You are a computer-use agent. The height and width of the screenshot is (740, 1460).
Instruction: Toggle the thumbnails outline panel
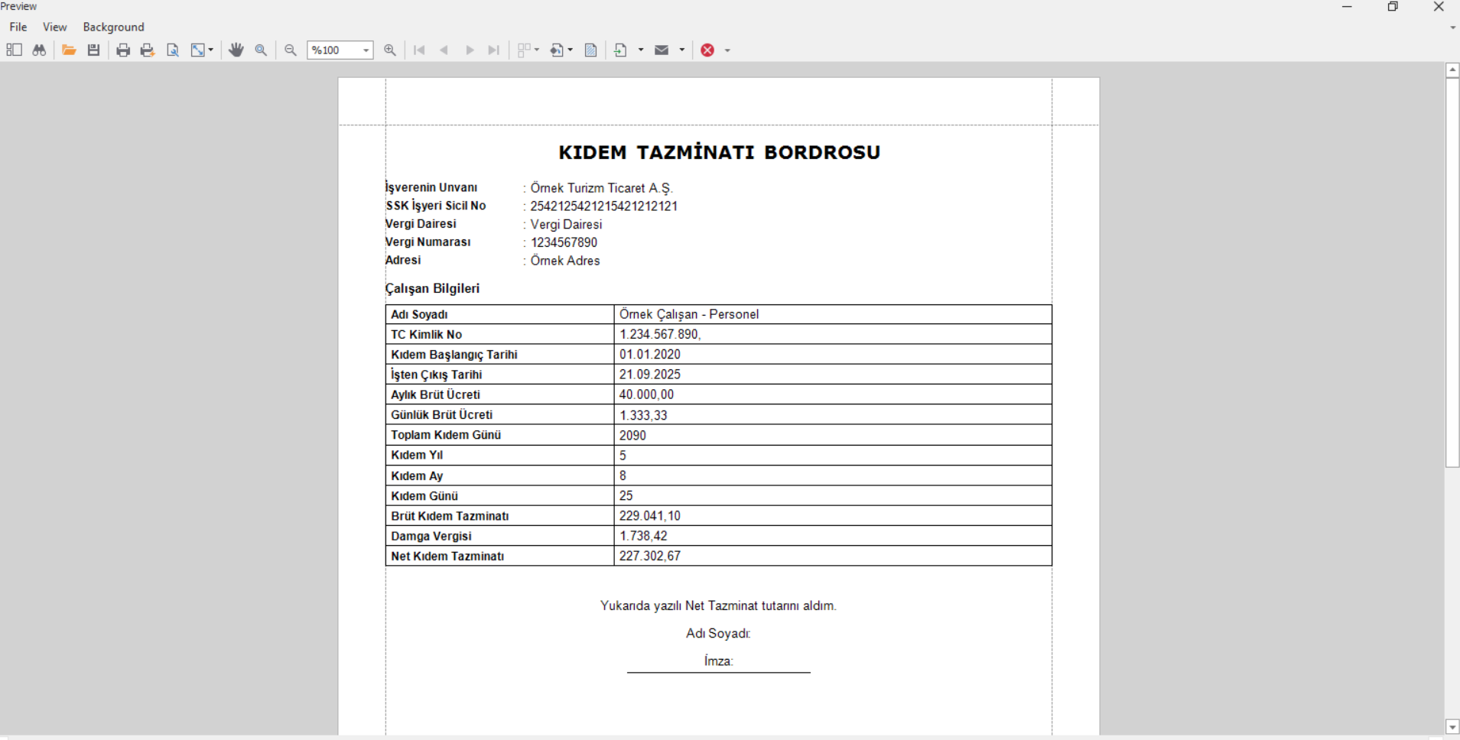pyautogui.click(x=14, y=50)
